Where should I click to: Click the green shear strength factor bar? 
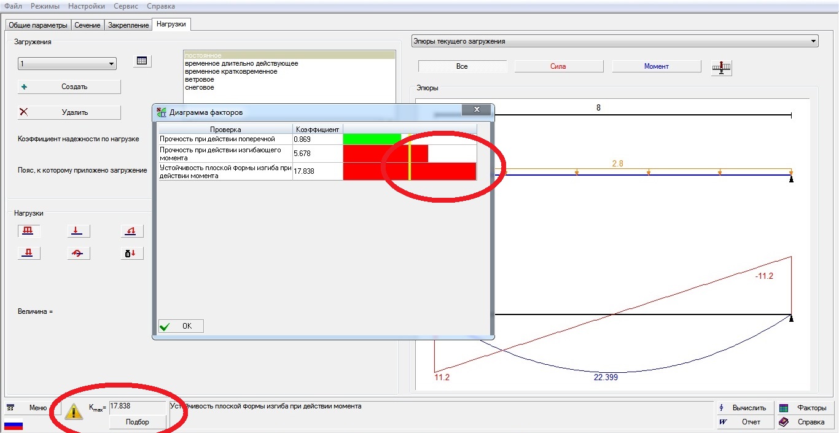(x=372, y=139)
